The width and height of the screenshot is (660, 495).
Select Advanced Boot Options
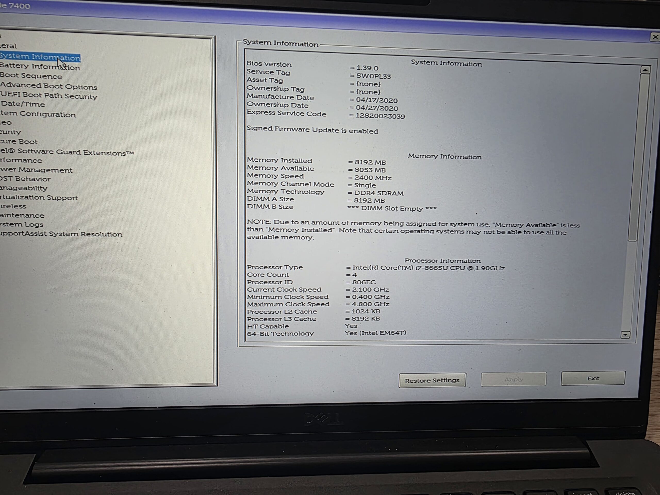pyautogui.click(x=49, y=86)
